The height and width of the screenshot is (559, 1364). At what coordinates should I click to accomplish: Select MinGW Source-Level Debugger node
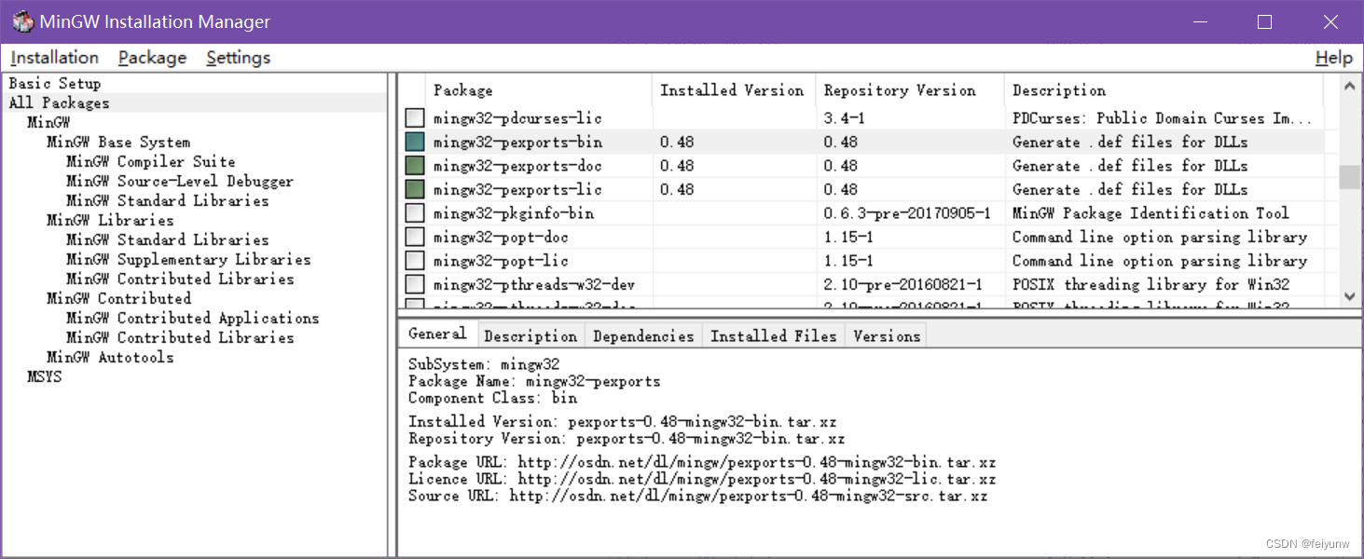click(x=179, y=181)
